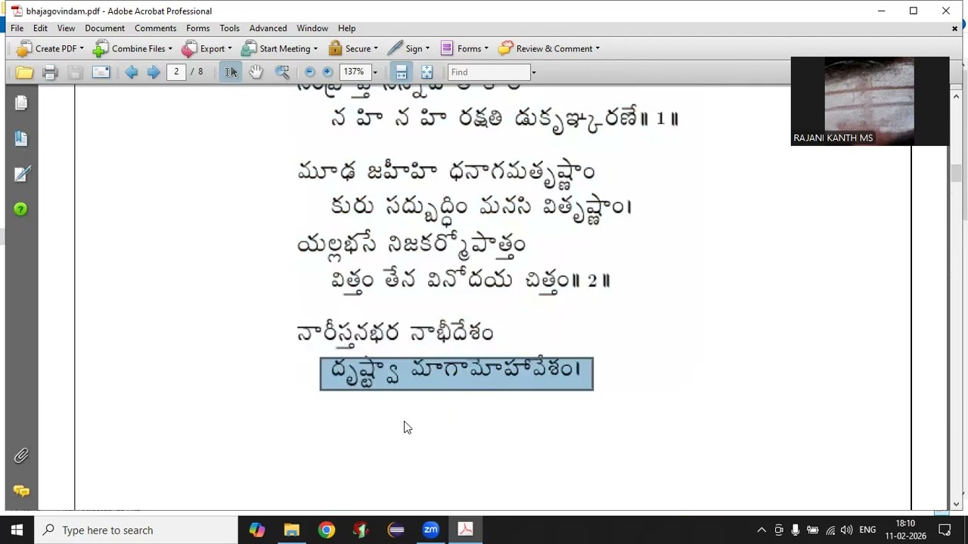Open the Document menu
Screen dimensions: 968x544
point(104,28)
